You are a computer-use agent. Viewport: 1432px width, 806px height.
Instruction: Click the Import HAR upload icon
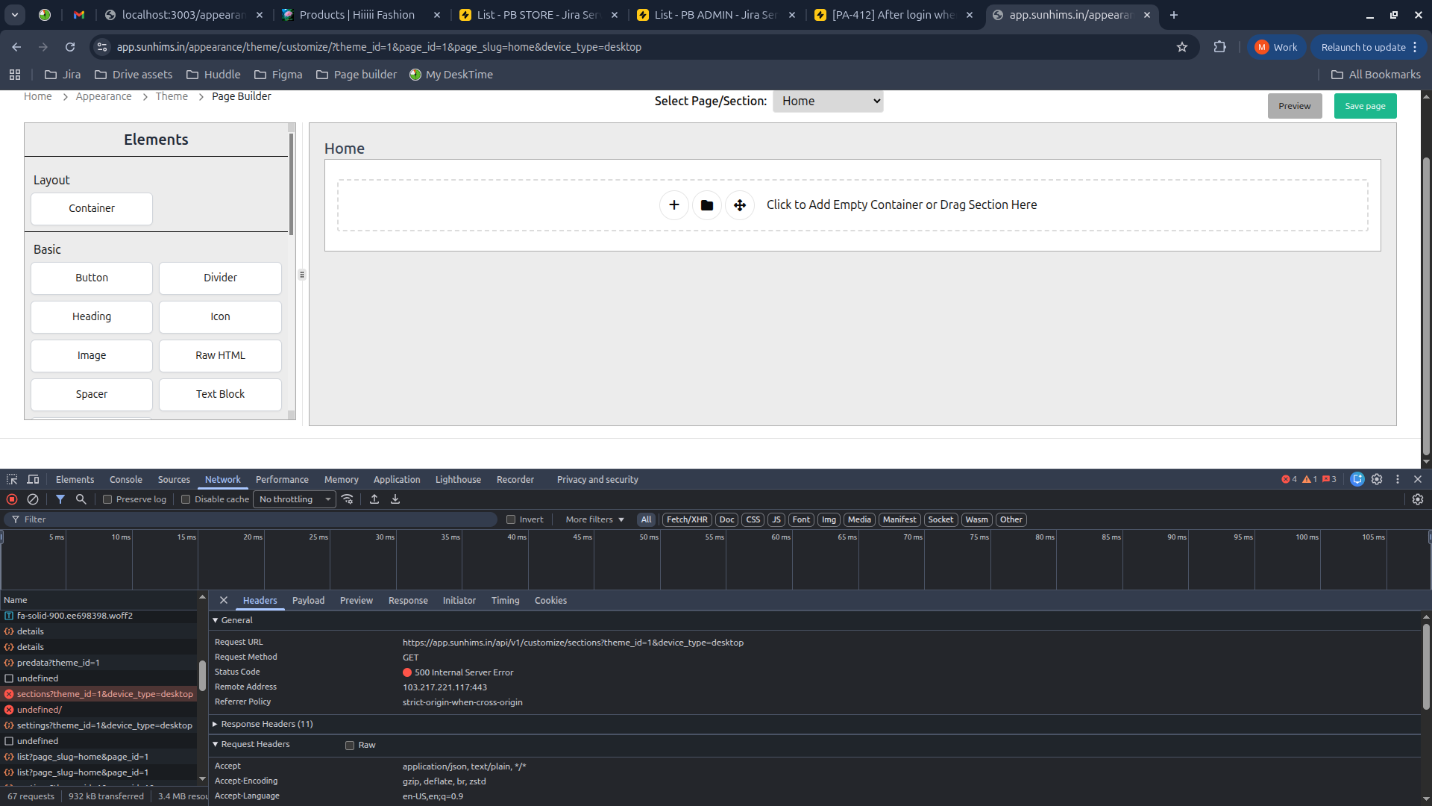(374, 499)
